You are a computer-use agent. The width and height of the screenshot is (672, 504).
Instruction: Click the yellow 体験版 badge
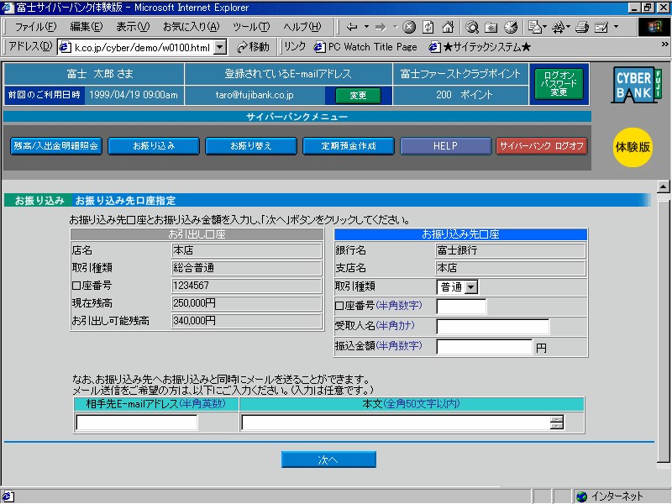[x=633, y=147]
